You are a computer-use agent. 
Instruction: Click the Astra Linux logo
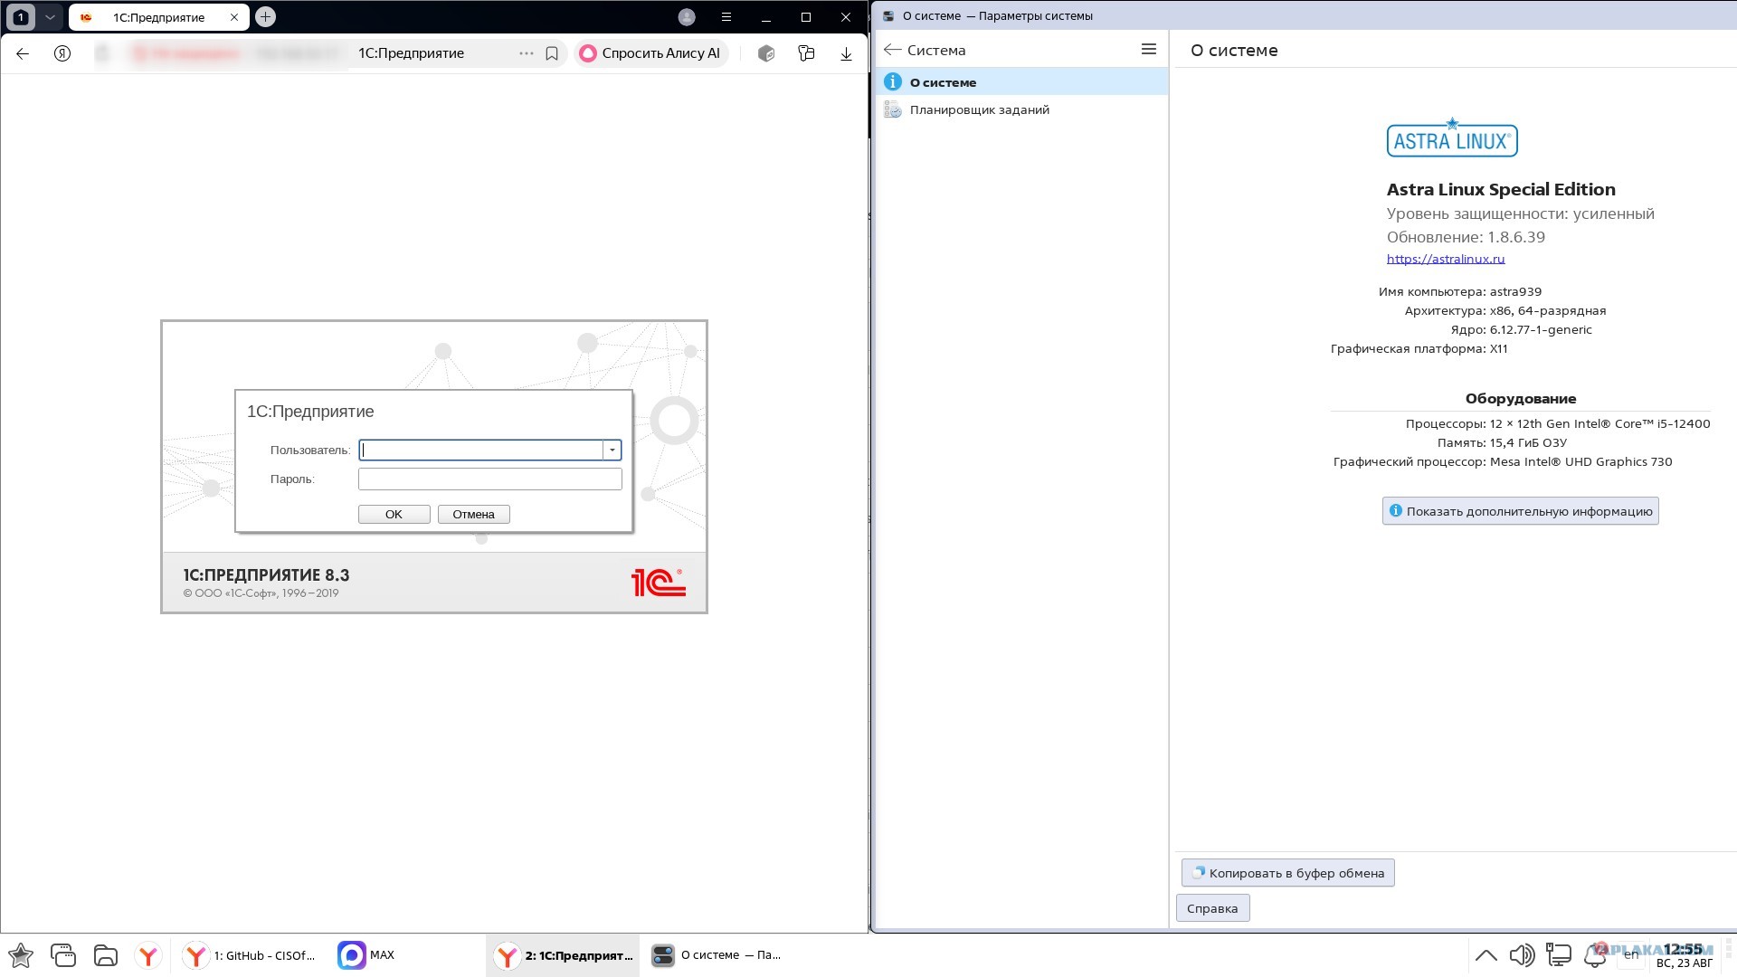(x=1452, y=138)
